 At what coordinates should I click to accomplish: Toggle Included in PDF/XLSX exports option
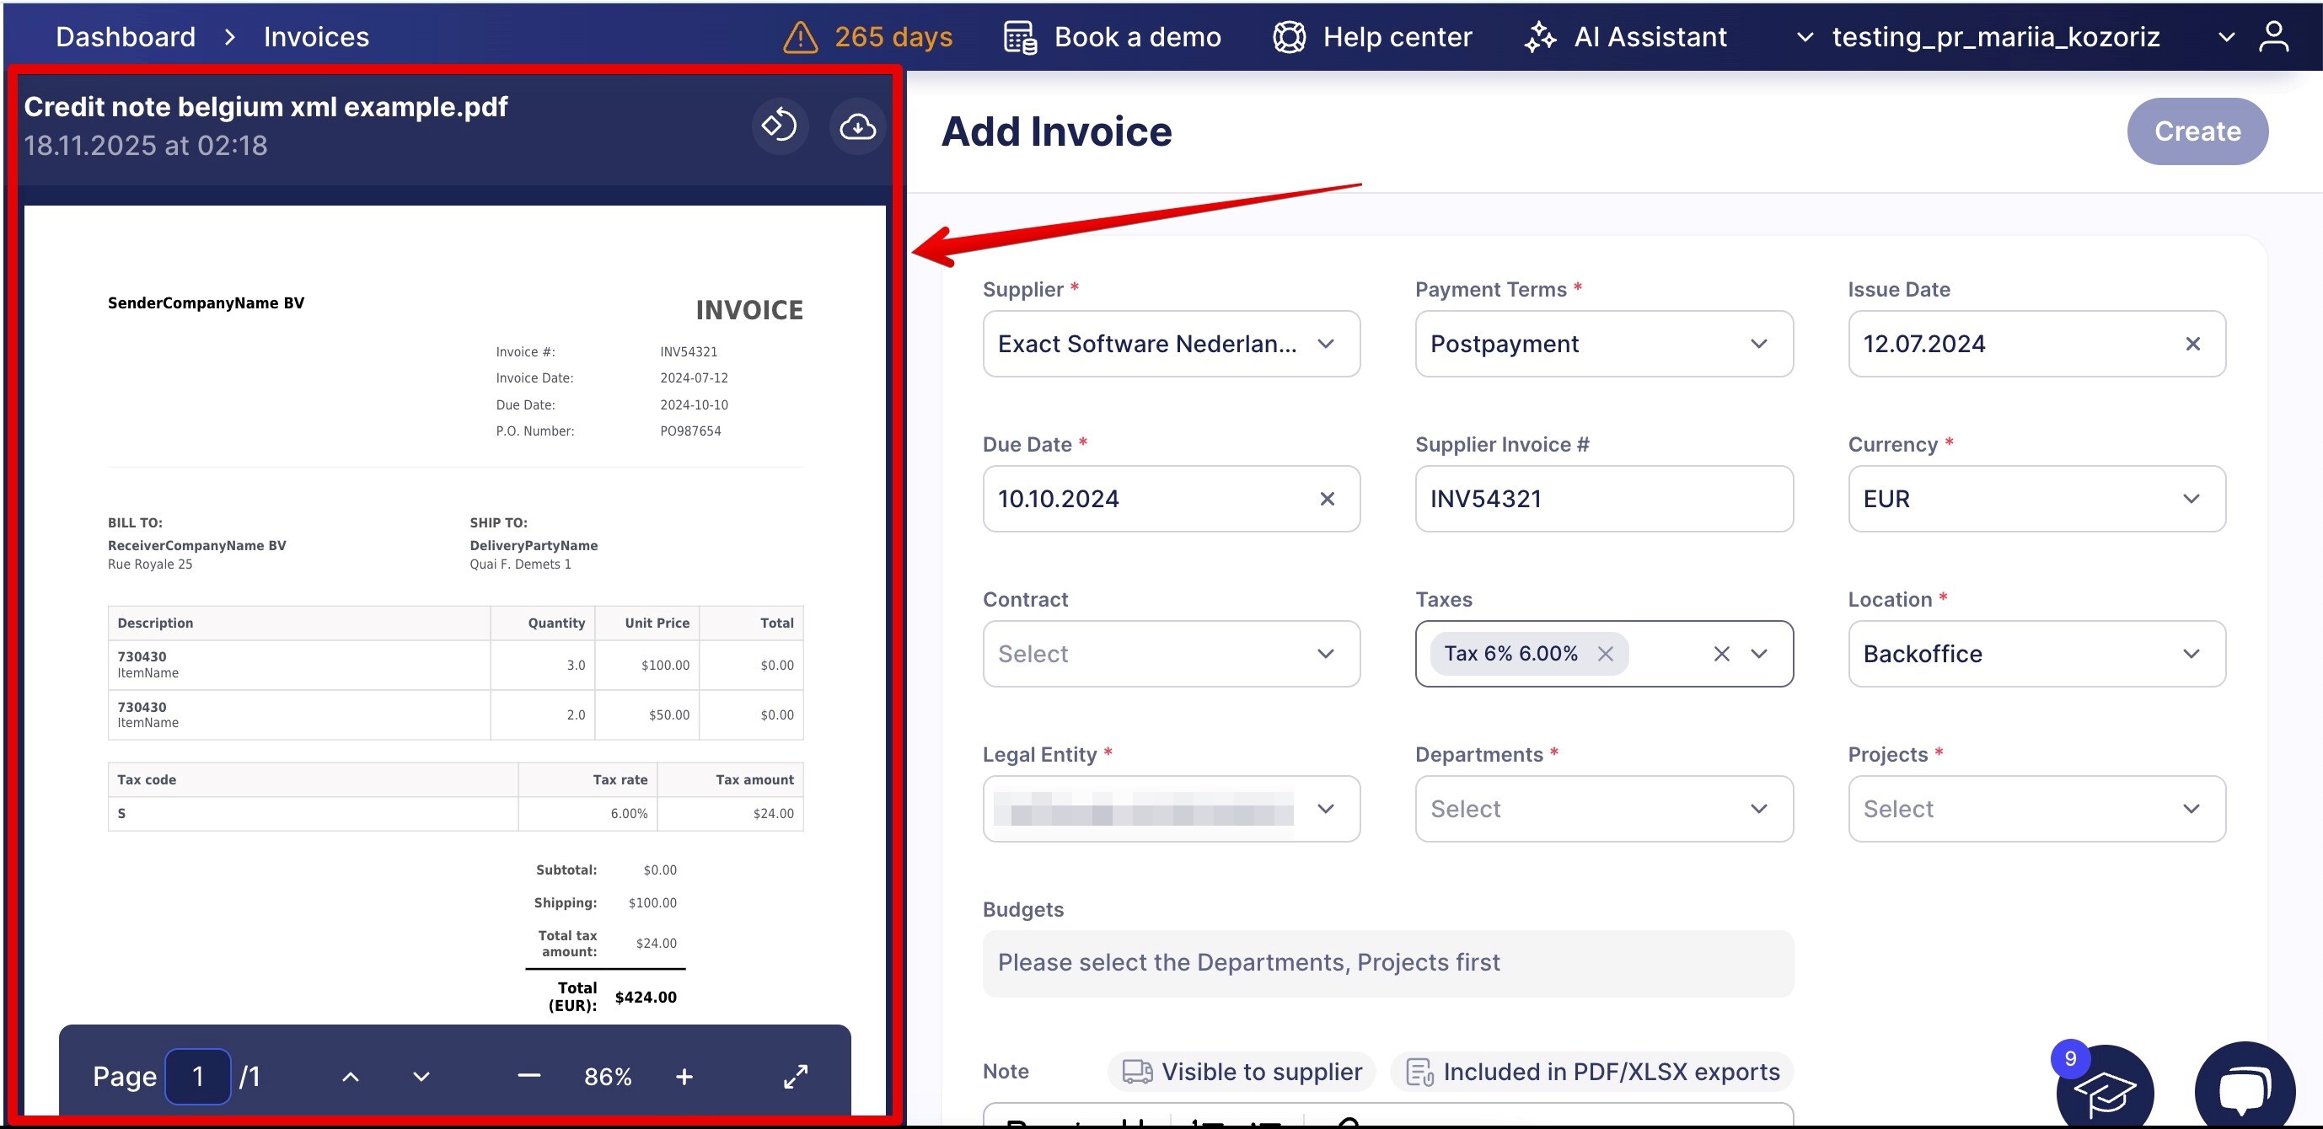1591,1072
